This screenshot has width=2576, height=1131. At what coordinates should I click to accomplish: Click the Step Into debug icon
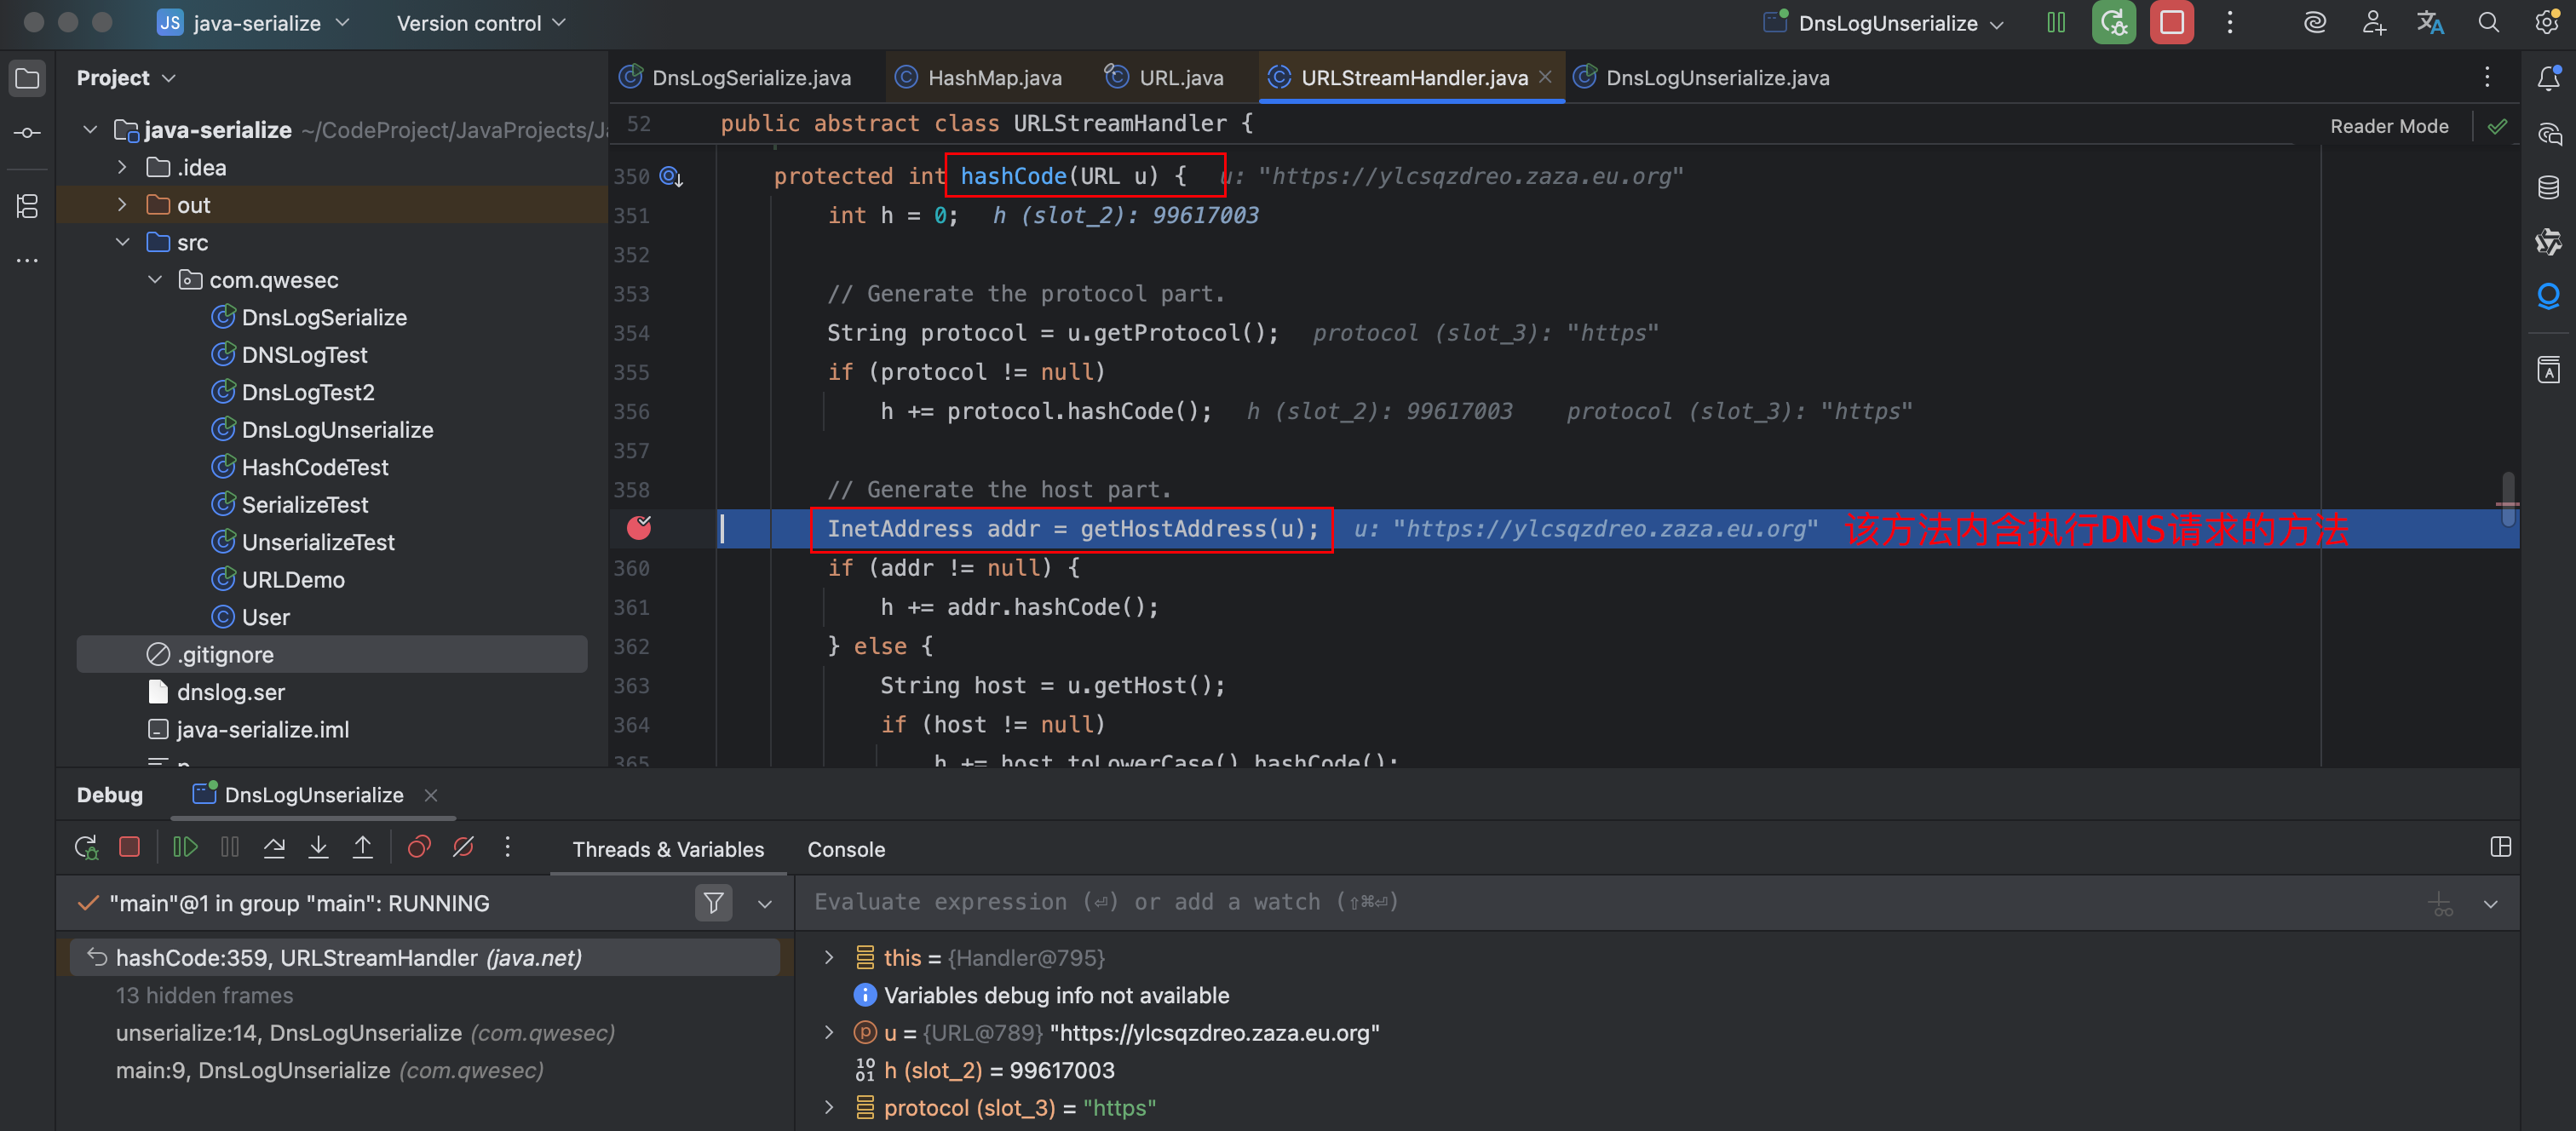318,848
